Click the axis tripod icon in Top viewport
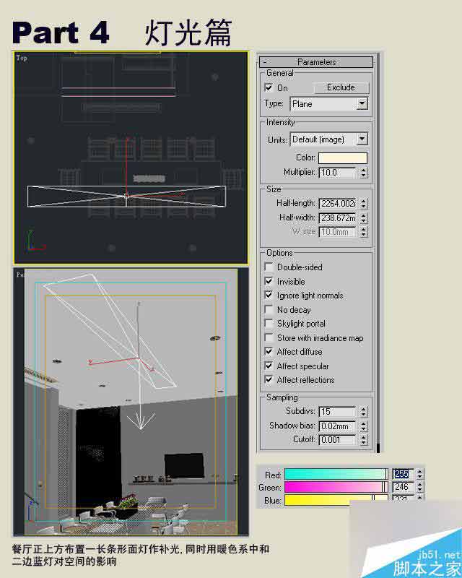Viewport: 462px width, 578px height. pyautogui.click(x=35, y=241)
